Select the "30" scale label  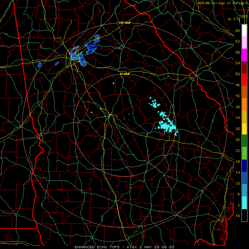pos(238,129)
